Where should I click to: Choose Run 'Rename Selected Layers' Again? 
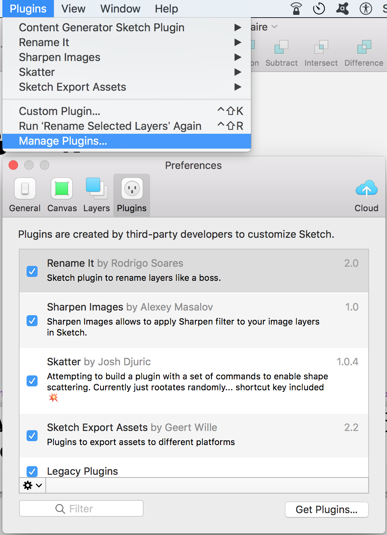(127, 126)
